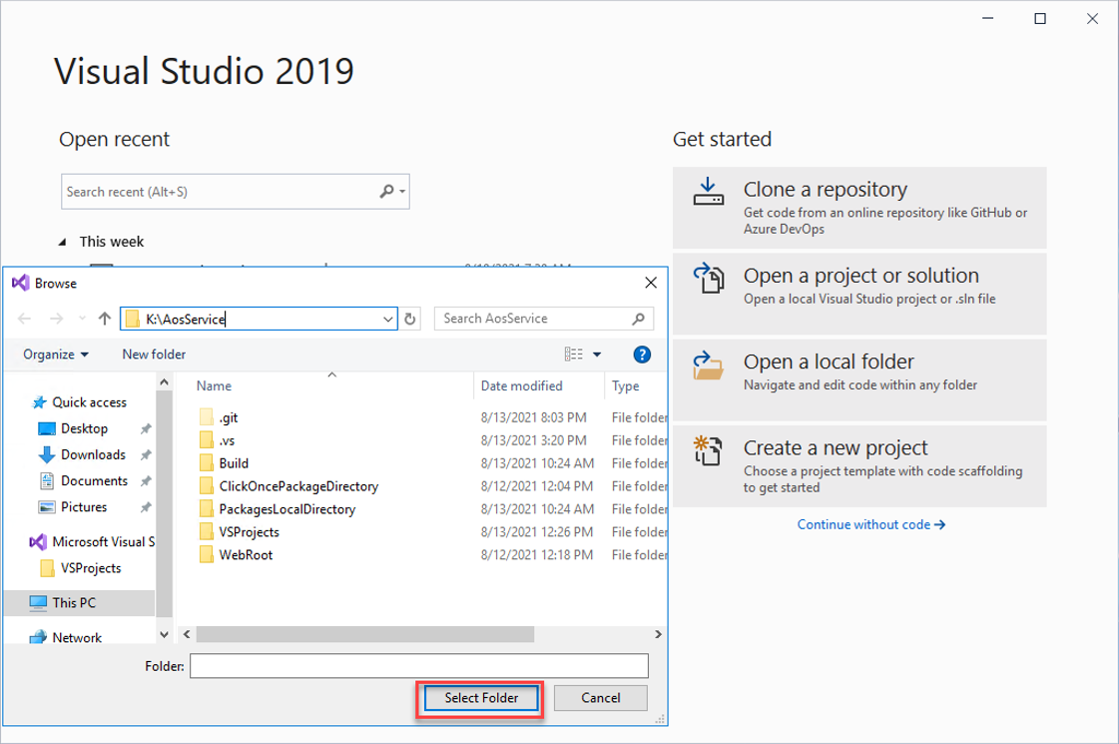Open the Browse dialog help button
This screenshot has height=744, width=1119.
pos(642,355)
